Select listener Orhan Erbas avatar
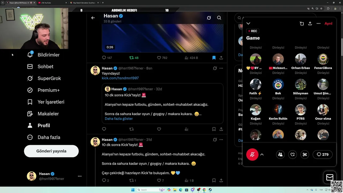Screen dimensions: 343x193 coord(301,59)
